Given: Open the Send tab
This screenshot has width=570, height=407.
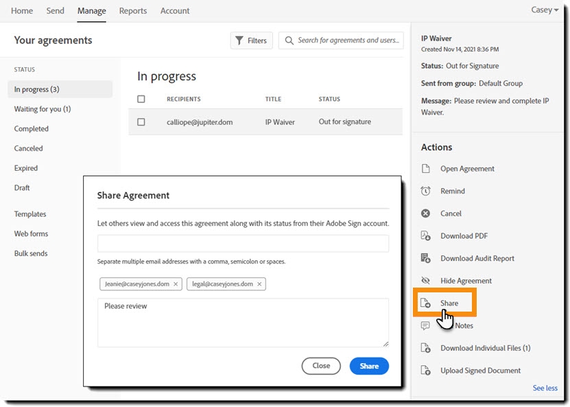Looking at the screenshot, I should tap(56, 11).
